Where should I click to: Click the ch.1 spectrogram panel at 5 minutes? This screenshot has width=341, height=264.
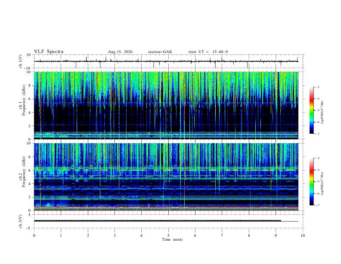pyautogui.click(x=168, y=105)
